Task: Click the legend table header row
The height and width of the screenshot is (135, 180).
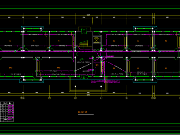Action: (x=7, y=103)
